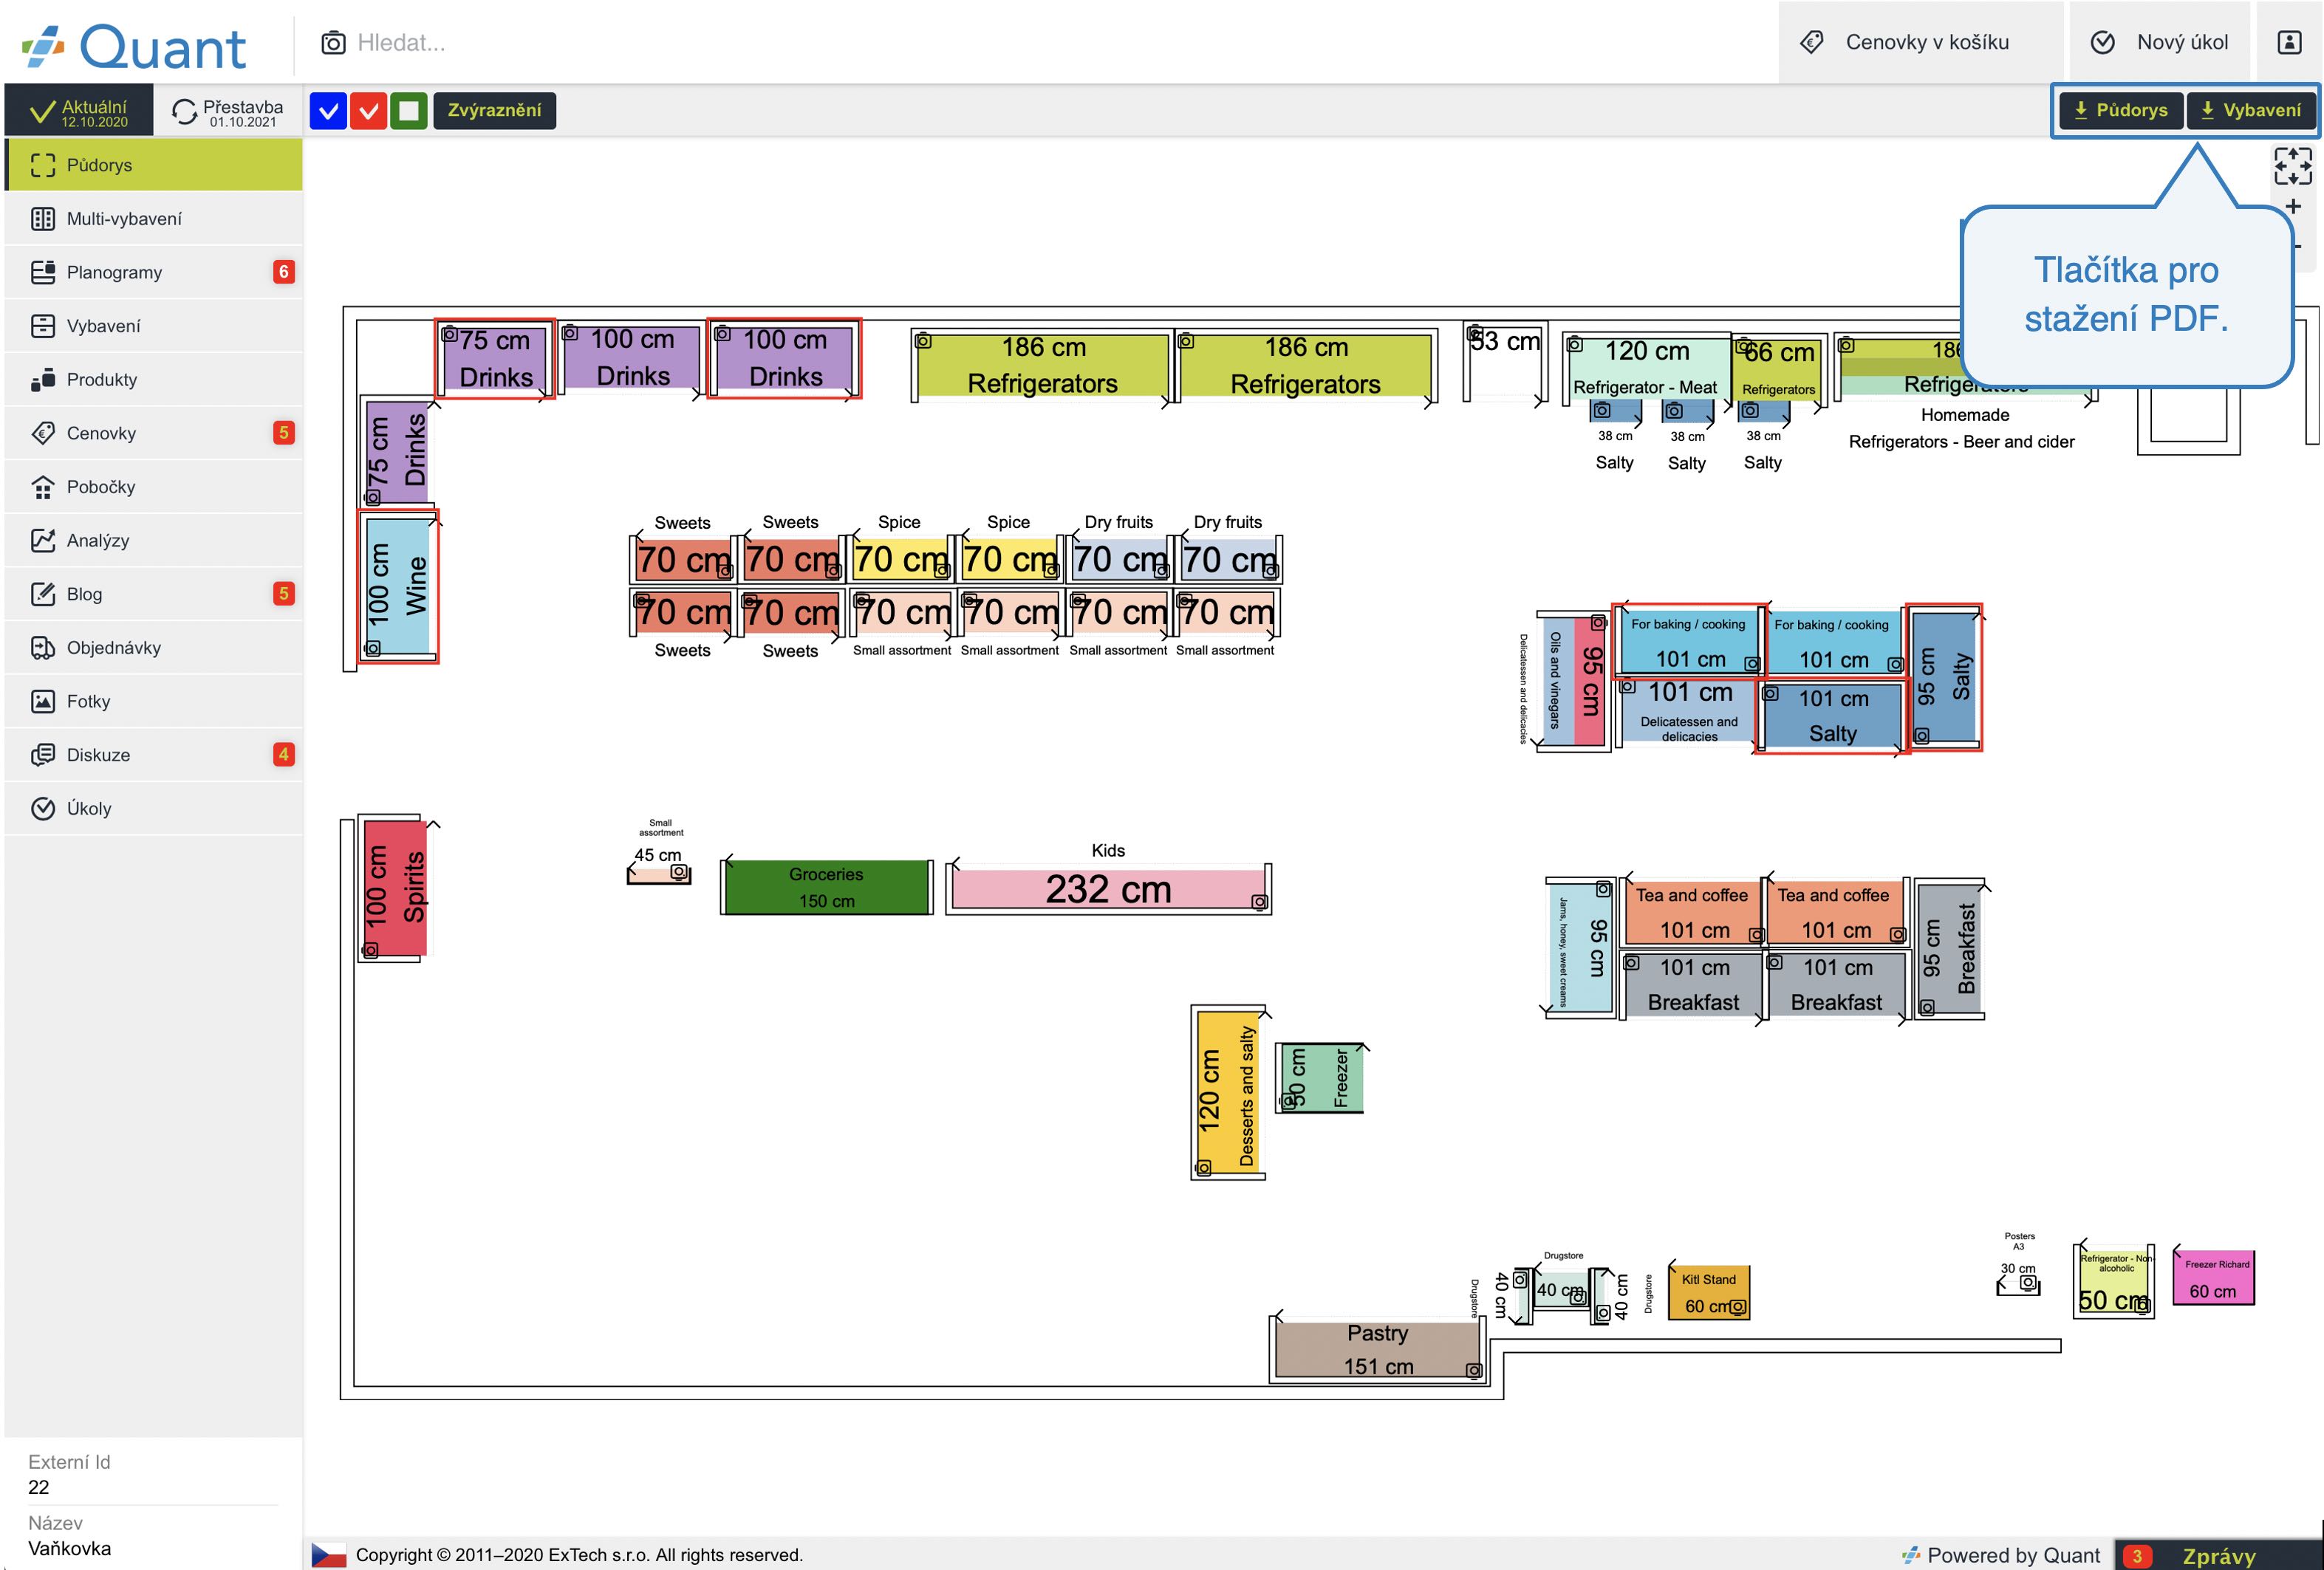Select the Freezer Richard 60 cm fixture
Screen dimensions: 2324x1570
coord(2213,1277)
